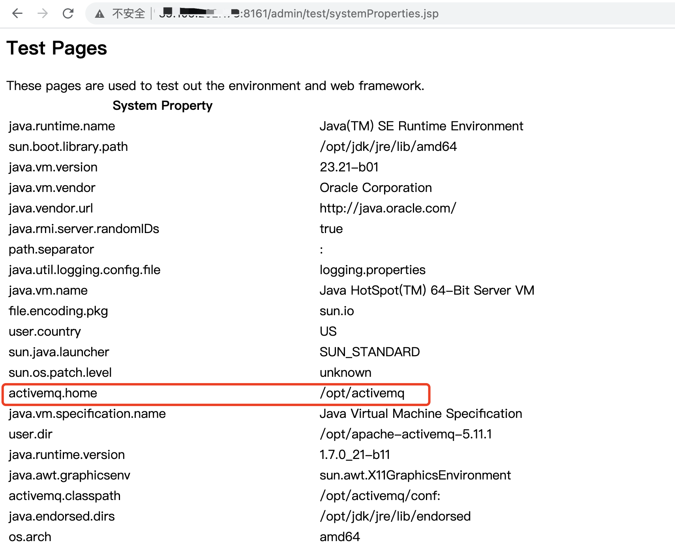
Task: Click the /opt/activemq value
Action: [x=363, y=393]
